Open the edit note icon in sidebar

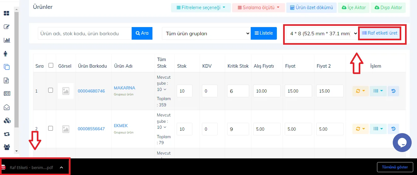pyautogui.click(x=6, y=27)
